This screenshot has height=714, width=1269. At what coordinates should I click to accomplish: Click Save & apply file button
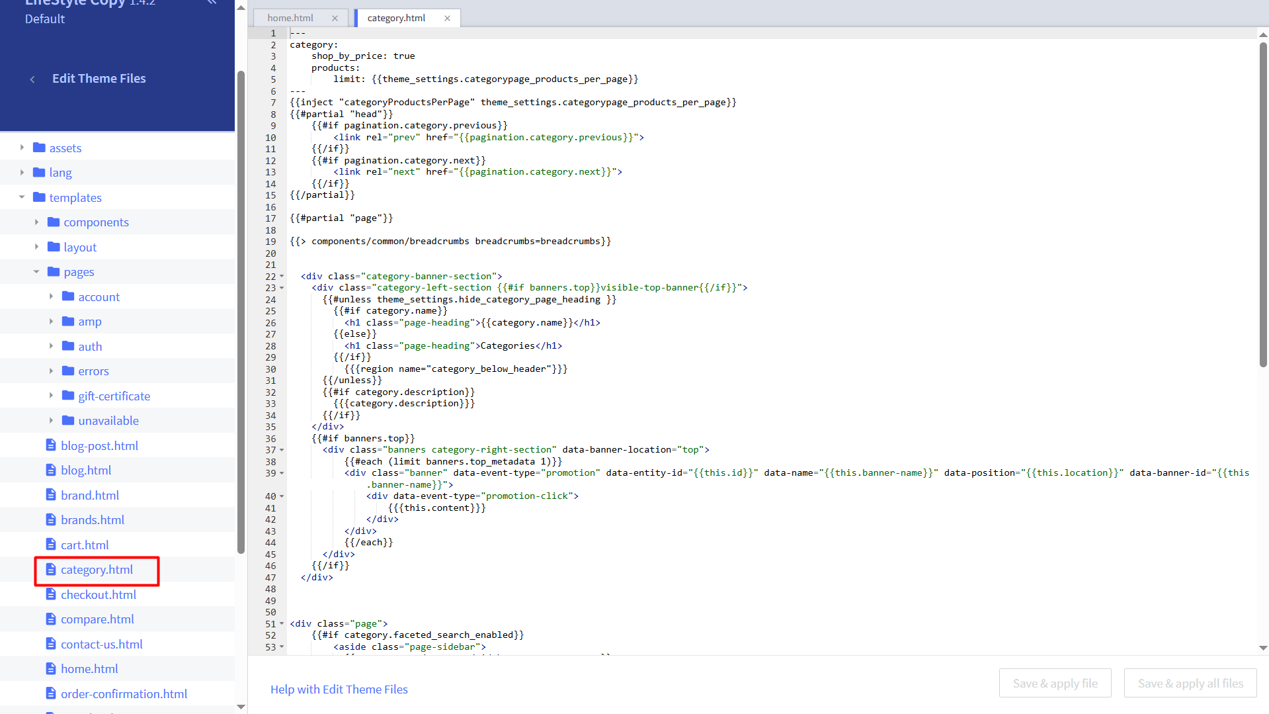1055,683
